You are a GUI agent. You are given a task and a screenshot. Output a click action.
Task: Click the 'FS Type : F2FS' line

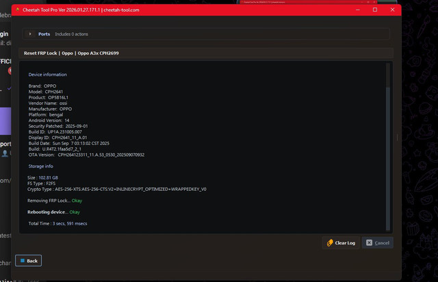tap(41, 183)
